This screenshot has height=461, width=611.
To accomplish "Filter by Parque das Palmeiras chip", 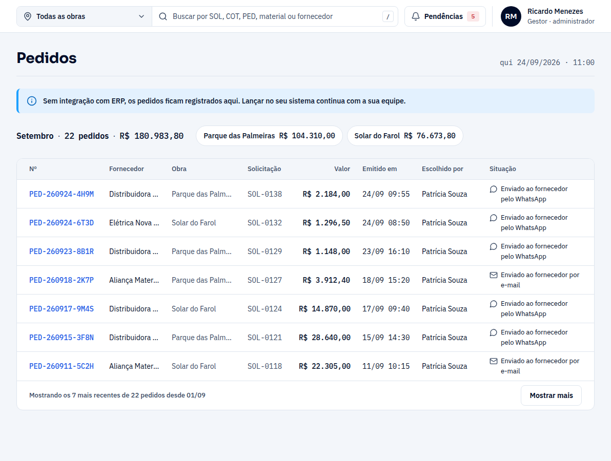I will (269, 136).
